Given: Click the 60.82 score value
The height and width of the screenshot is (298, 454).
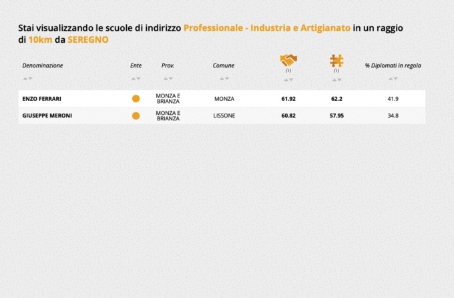Looking at the screenshot, I should click(288, 116).
